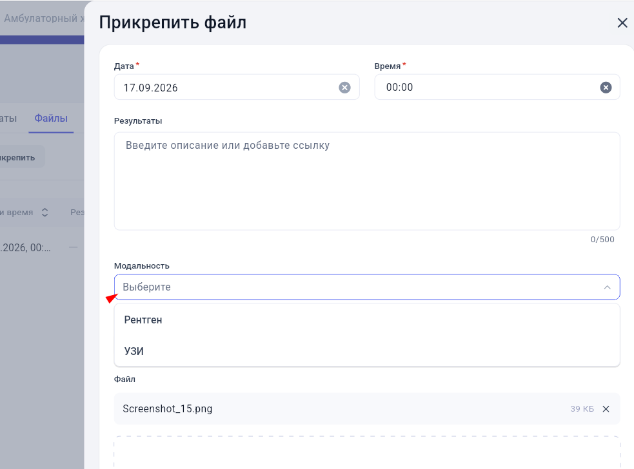634x469 pixels.
Task: Click the Дата input field
Action: coord(237,87)
